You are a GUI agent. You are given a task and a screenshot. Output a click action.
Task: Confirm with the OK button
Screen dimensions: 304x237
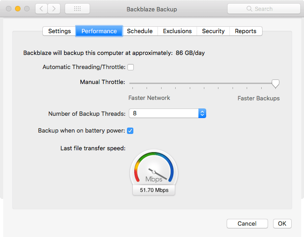coord(282,224)
